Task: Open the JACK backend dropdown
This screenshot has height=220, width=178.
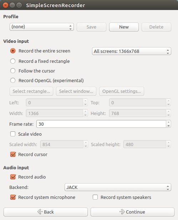Action: tap(118, 187)
